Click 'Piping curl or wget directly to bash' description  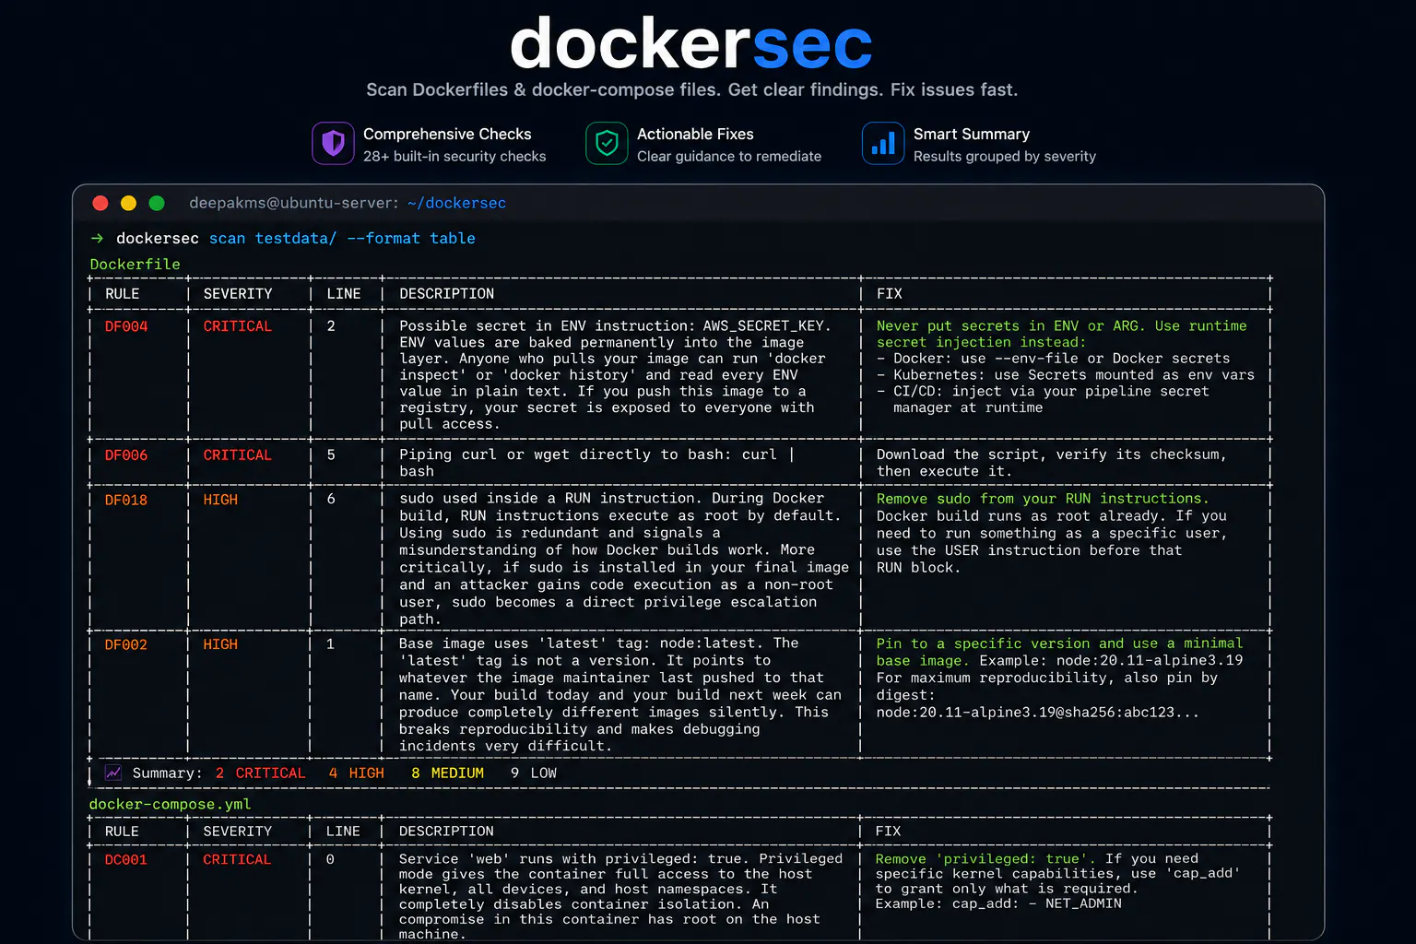(566, 454)
